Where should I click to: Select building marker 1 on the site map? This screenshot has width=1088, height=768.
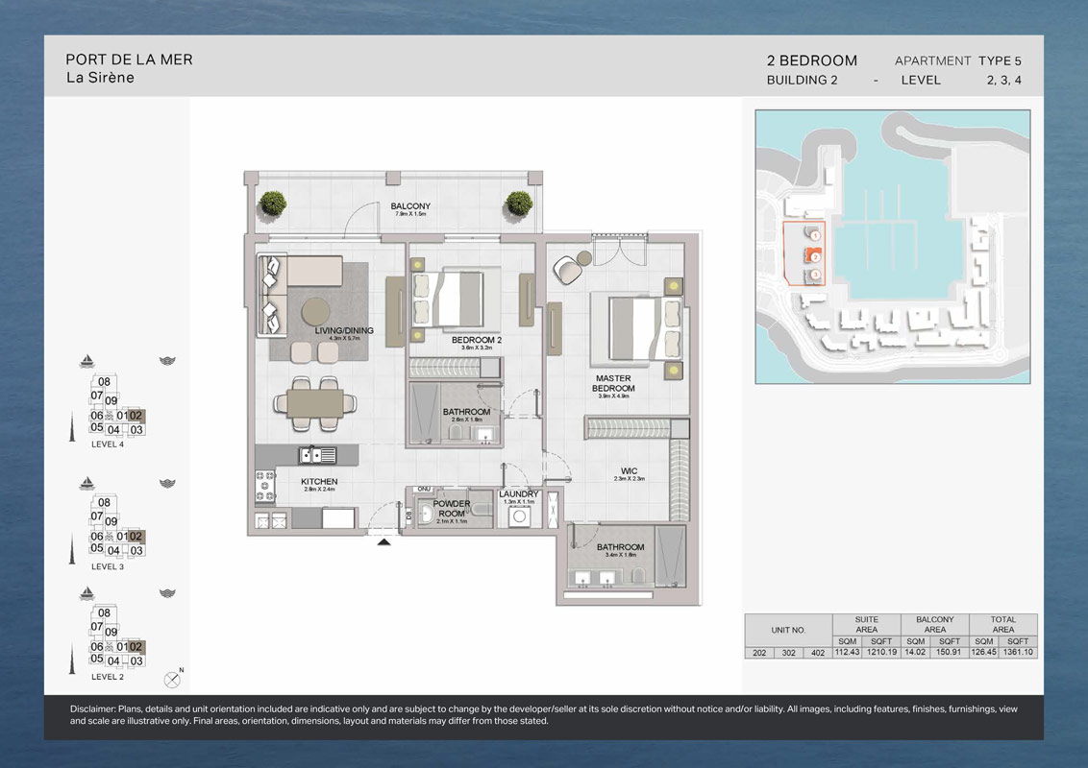[x=815, y=235]
